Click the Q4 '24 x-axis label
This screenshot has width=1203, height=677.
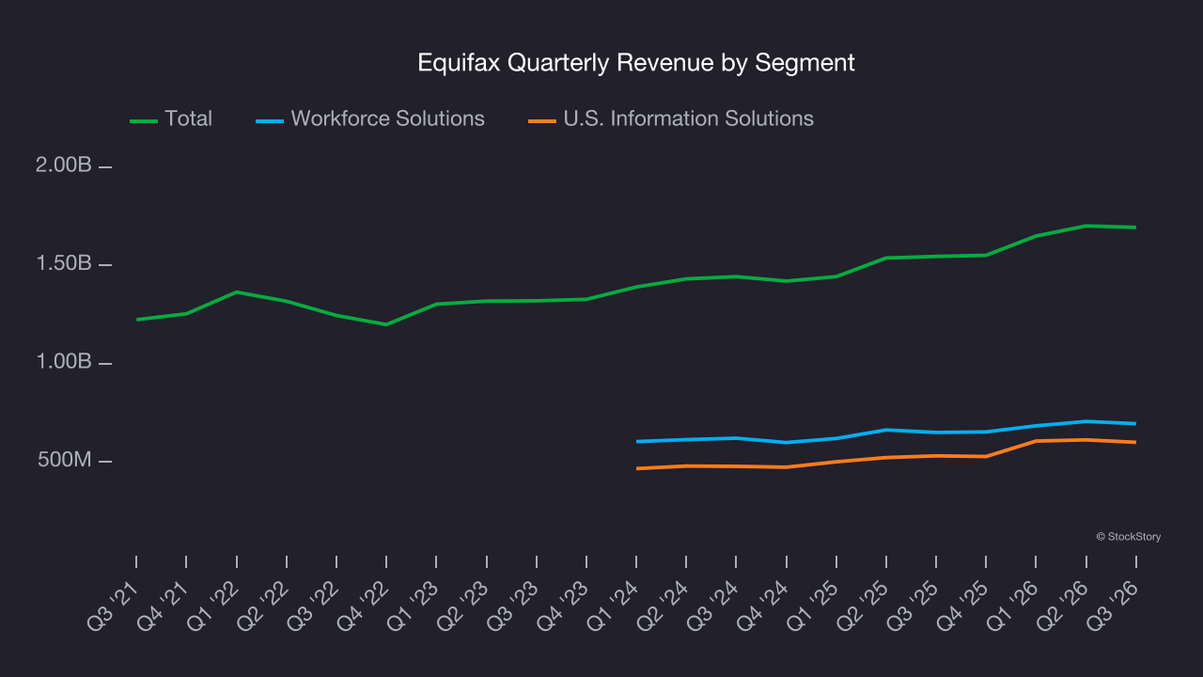[x=764, y=605]
